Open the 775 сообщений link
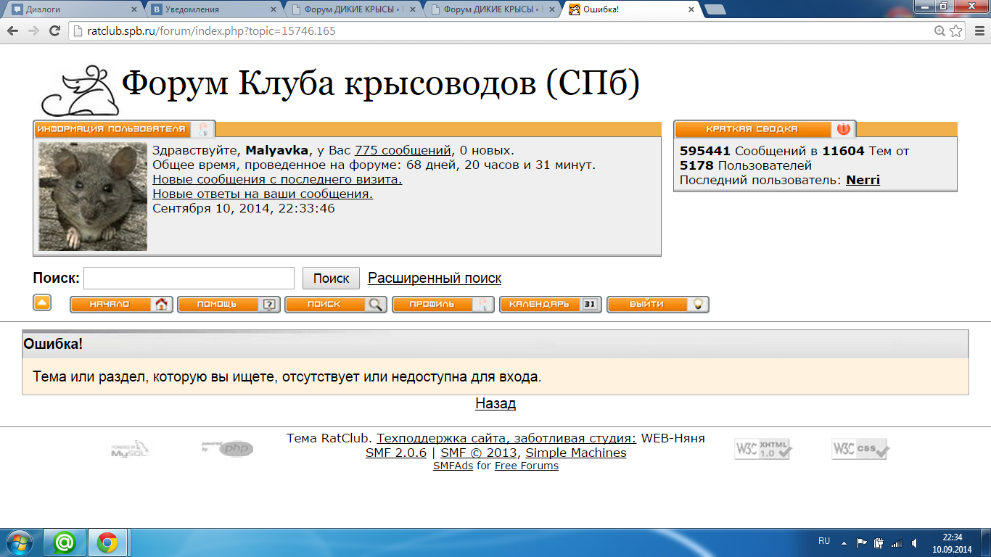The height and width of the screenshot is (557, 991). 402,151
